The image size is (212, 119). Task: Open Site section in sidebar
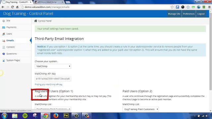click(16, 21)
